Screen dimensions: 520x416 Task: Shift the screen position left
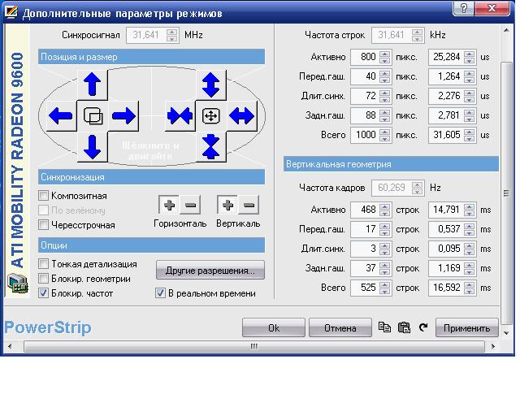(x=61, y=115)
